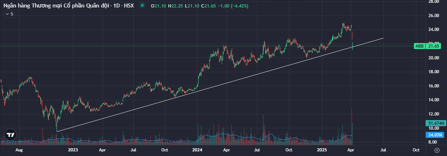This screenshot has width=447, height=156.
Task: Click the 12.00 price axis label
Action: point(433,114)
